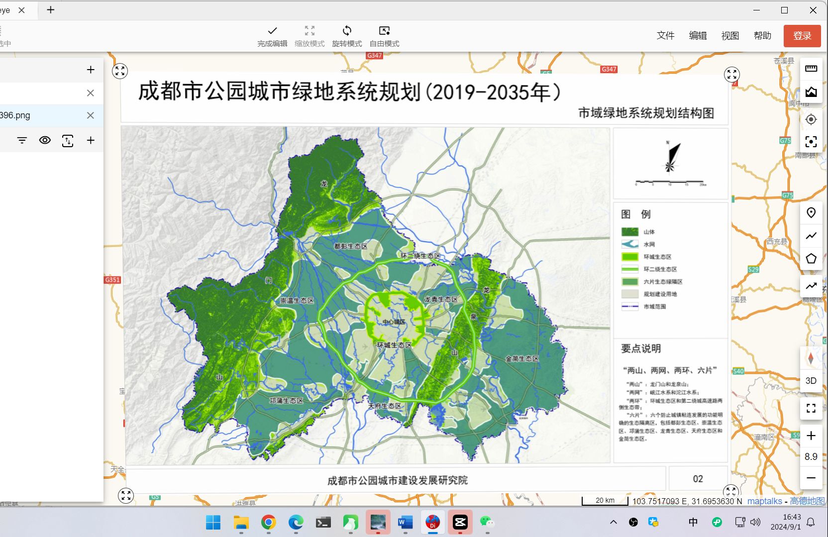The width and height of the screenshot is (828, 537).
Task: Open the 文件 menu
Action: click(x=665, y=35)
